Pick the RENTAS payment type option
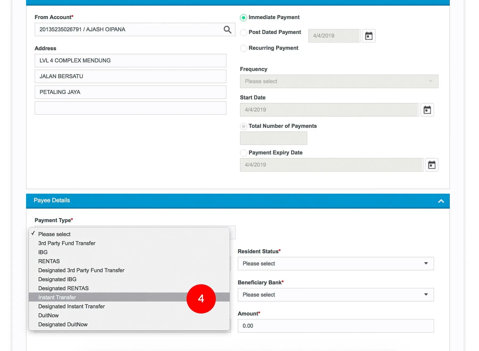479x351 pixels. (49, 261)
